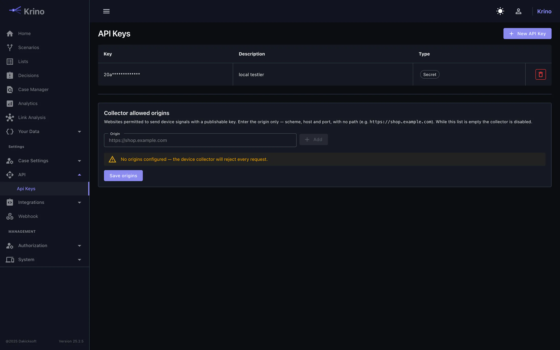The image size is (560, 350).
Task: Click the Decisions clipboard icon
Action: 10,75
